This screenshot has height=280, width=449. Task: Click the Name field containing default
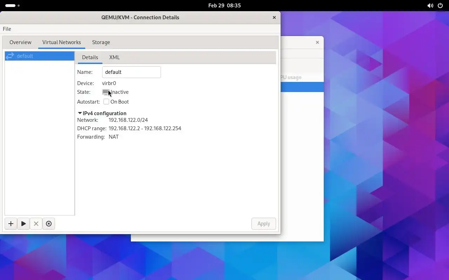(x=132, y=72)
